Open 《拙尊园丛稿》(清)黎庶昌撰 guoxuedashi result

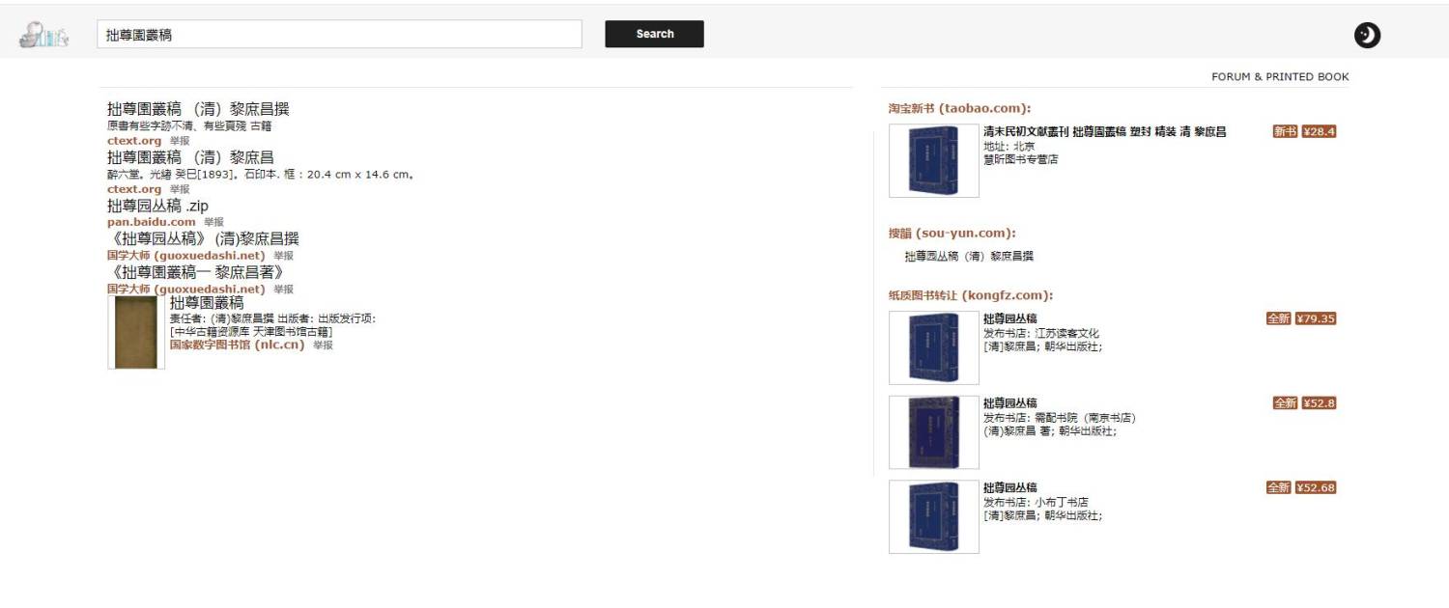(203, 238)
